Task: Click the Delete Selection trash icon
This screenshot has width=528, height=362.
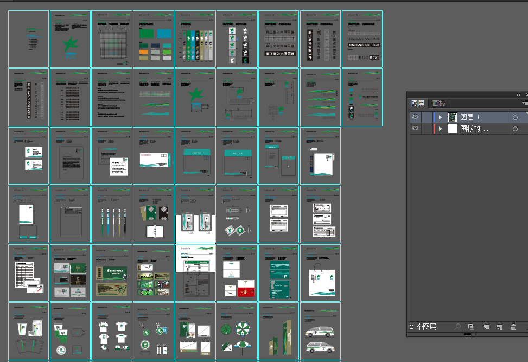Action: (x=513, y=327)
